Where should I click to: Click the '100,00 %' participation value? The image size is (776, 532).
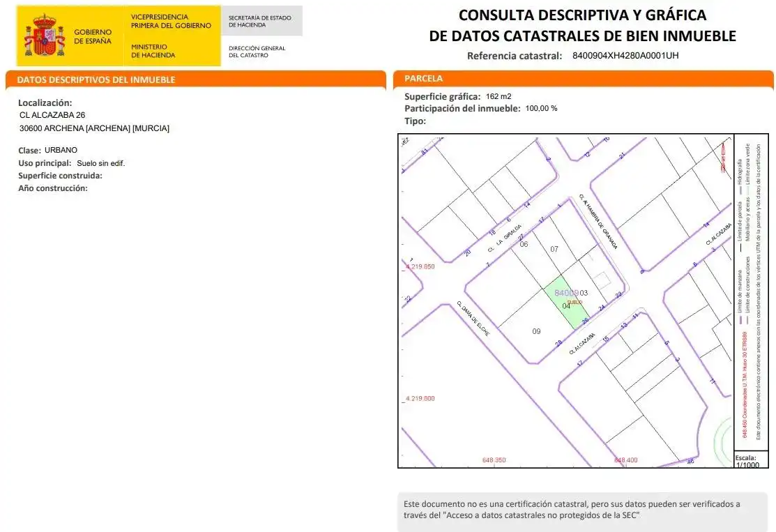pyautogui.click(x=542, y=108)
